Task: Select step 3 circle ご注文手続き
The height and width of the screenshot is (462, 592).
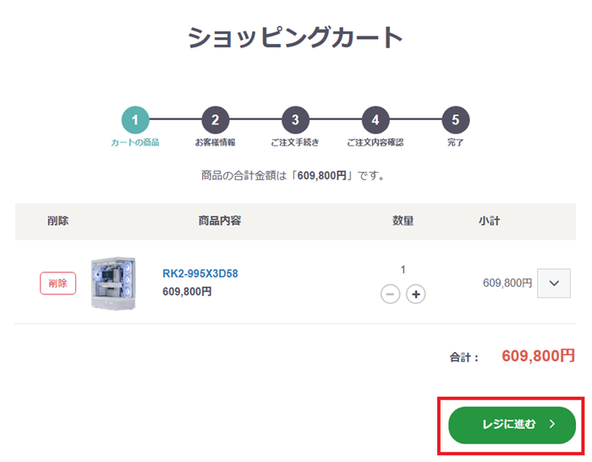Action: pos(295,120)
